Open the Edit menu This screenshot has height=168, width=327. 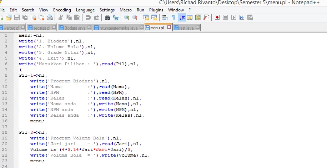(13, 10)
